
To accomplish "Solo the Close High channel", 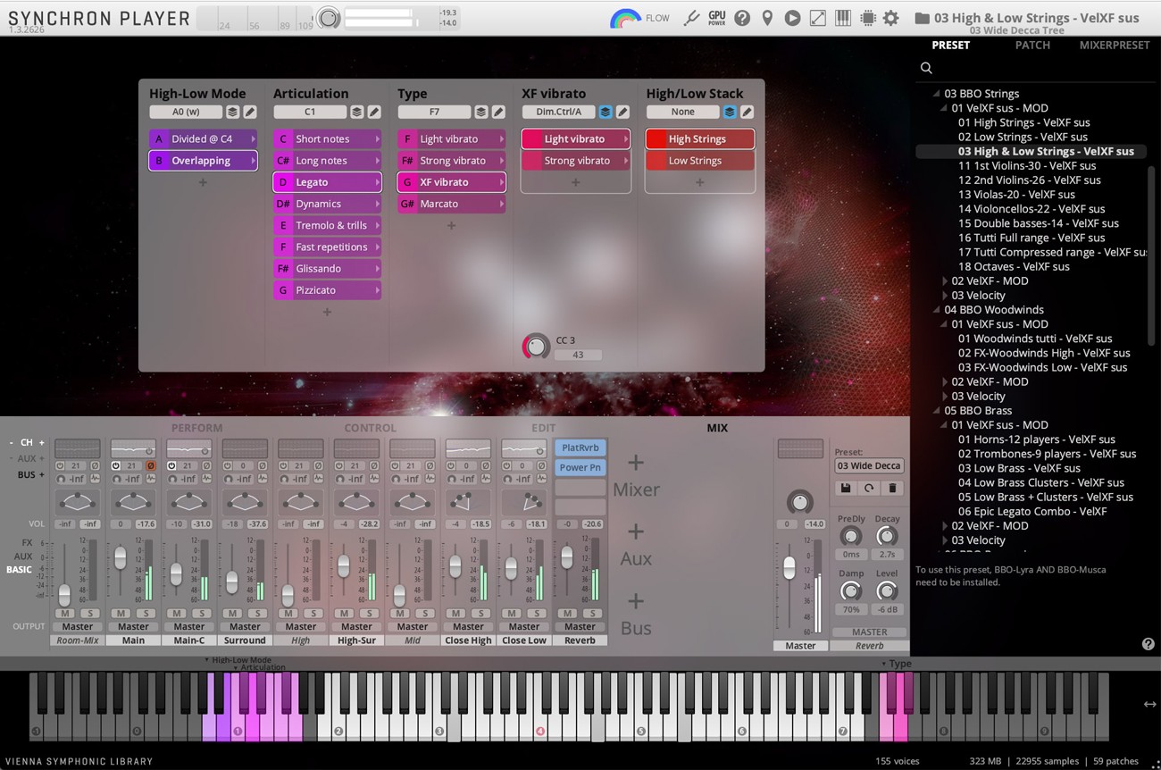I will [480, 614].
